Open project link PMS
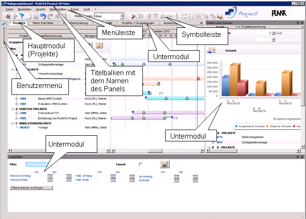The image size is (306, 219). [x=23, y=118]
